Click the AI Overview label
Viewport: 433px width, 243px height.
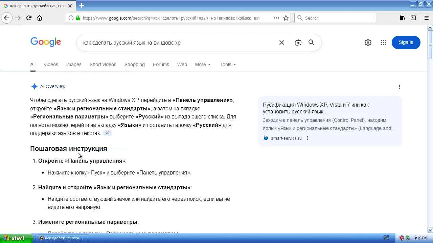click(x=53, y=86)
